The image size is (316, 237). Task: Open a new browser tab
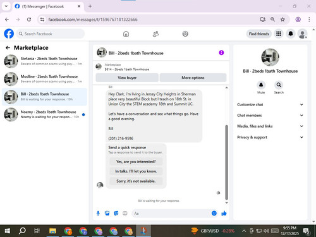90,6
